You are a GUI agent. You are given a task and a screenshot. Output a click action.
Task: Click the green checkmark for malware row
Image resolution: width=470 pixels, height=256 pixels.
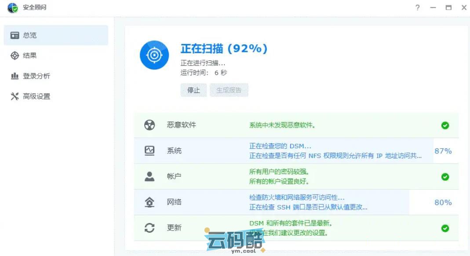[445, 125]
